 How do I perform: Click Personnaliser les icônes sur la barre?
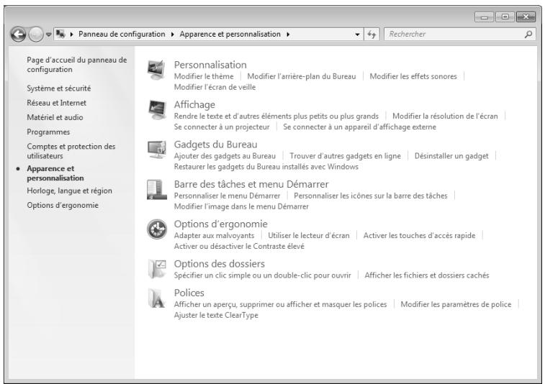click(x=371, y=196)
